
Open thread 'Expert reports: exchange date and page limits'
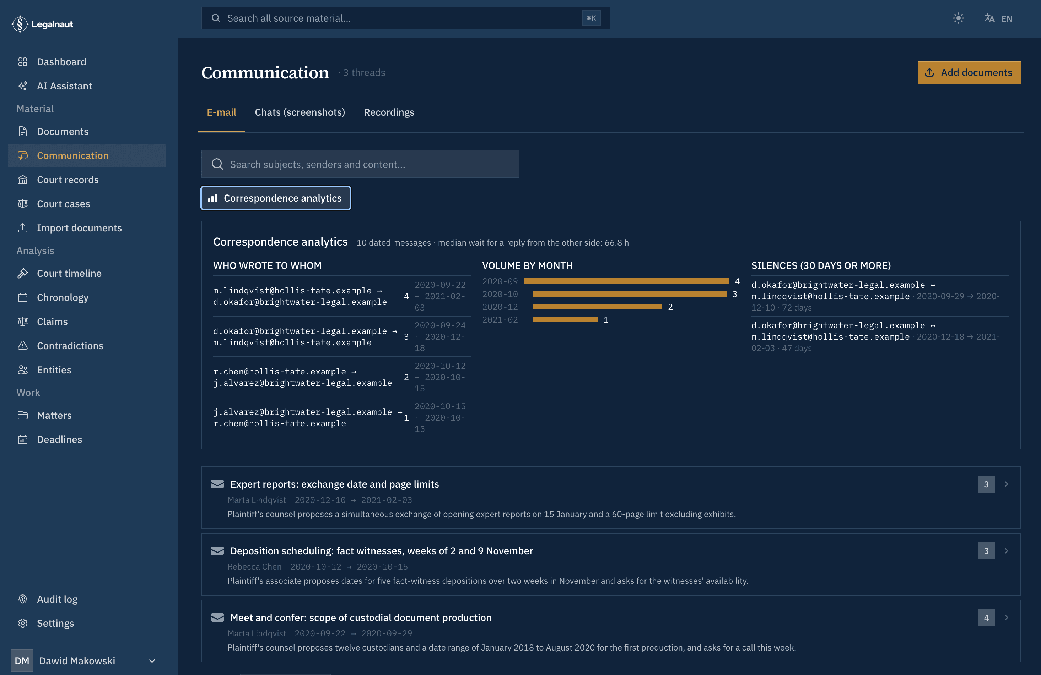(335, 484)
